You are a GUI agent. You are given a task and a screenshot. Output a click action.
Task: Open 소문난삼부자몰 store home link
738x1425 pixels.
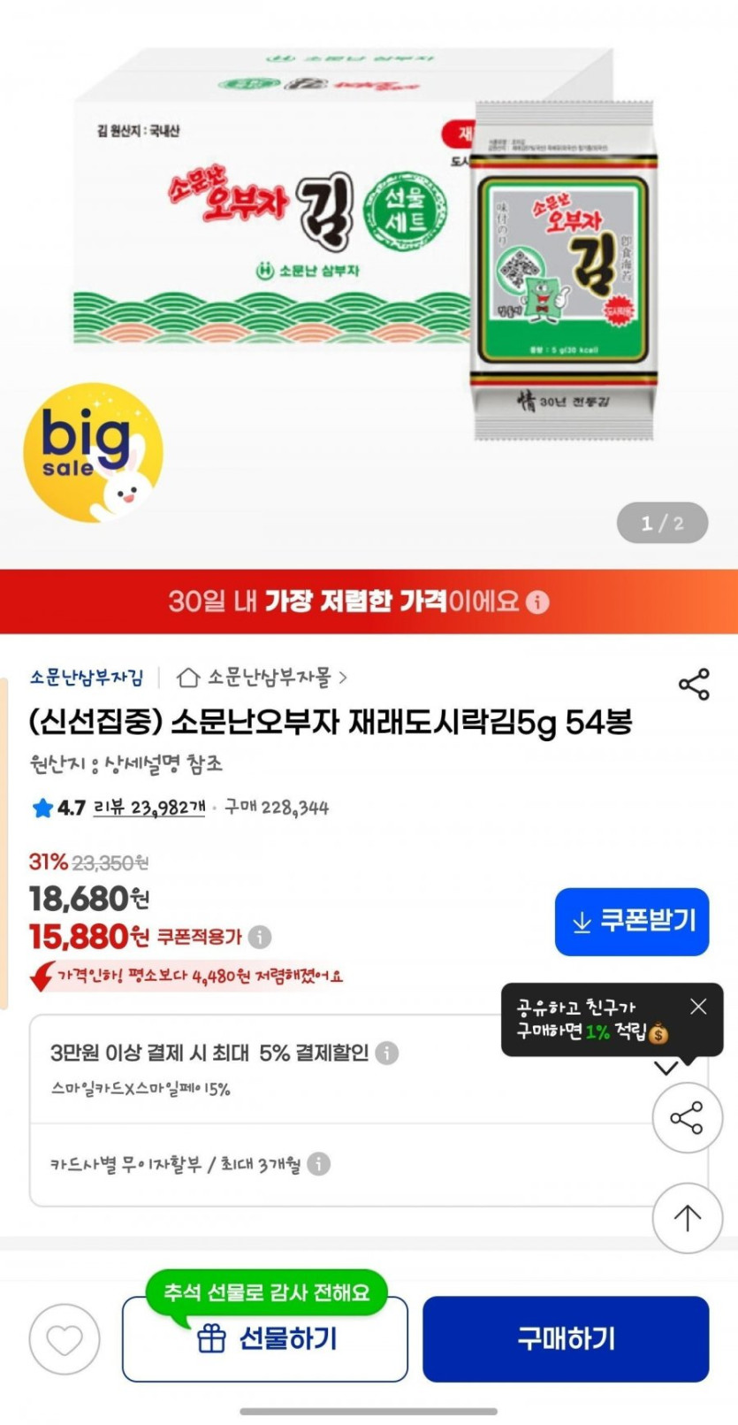[x=262, y=678]
